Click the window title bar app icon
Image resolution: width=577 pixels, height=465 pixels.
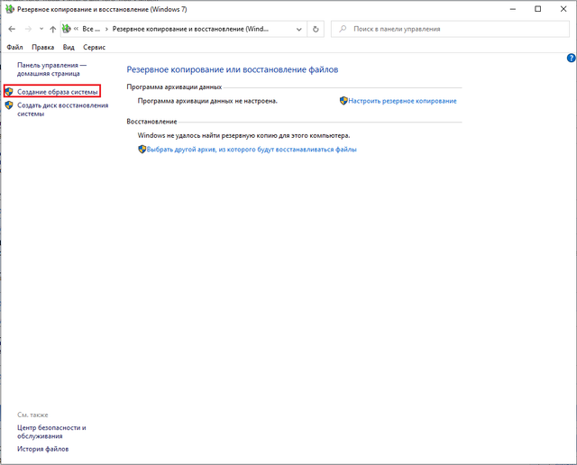click(10, 9)
